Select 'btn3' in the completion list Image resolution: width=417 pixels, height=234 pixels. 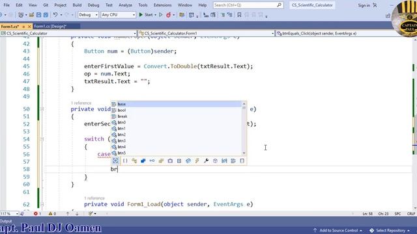pyautogui.click(x=176, y=140)
